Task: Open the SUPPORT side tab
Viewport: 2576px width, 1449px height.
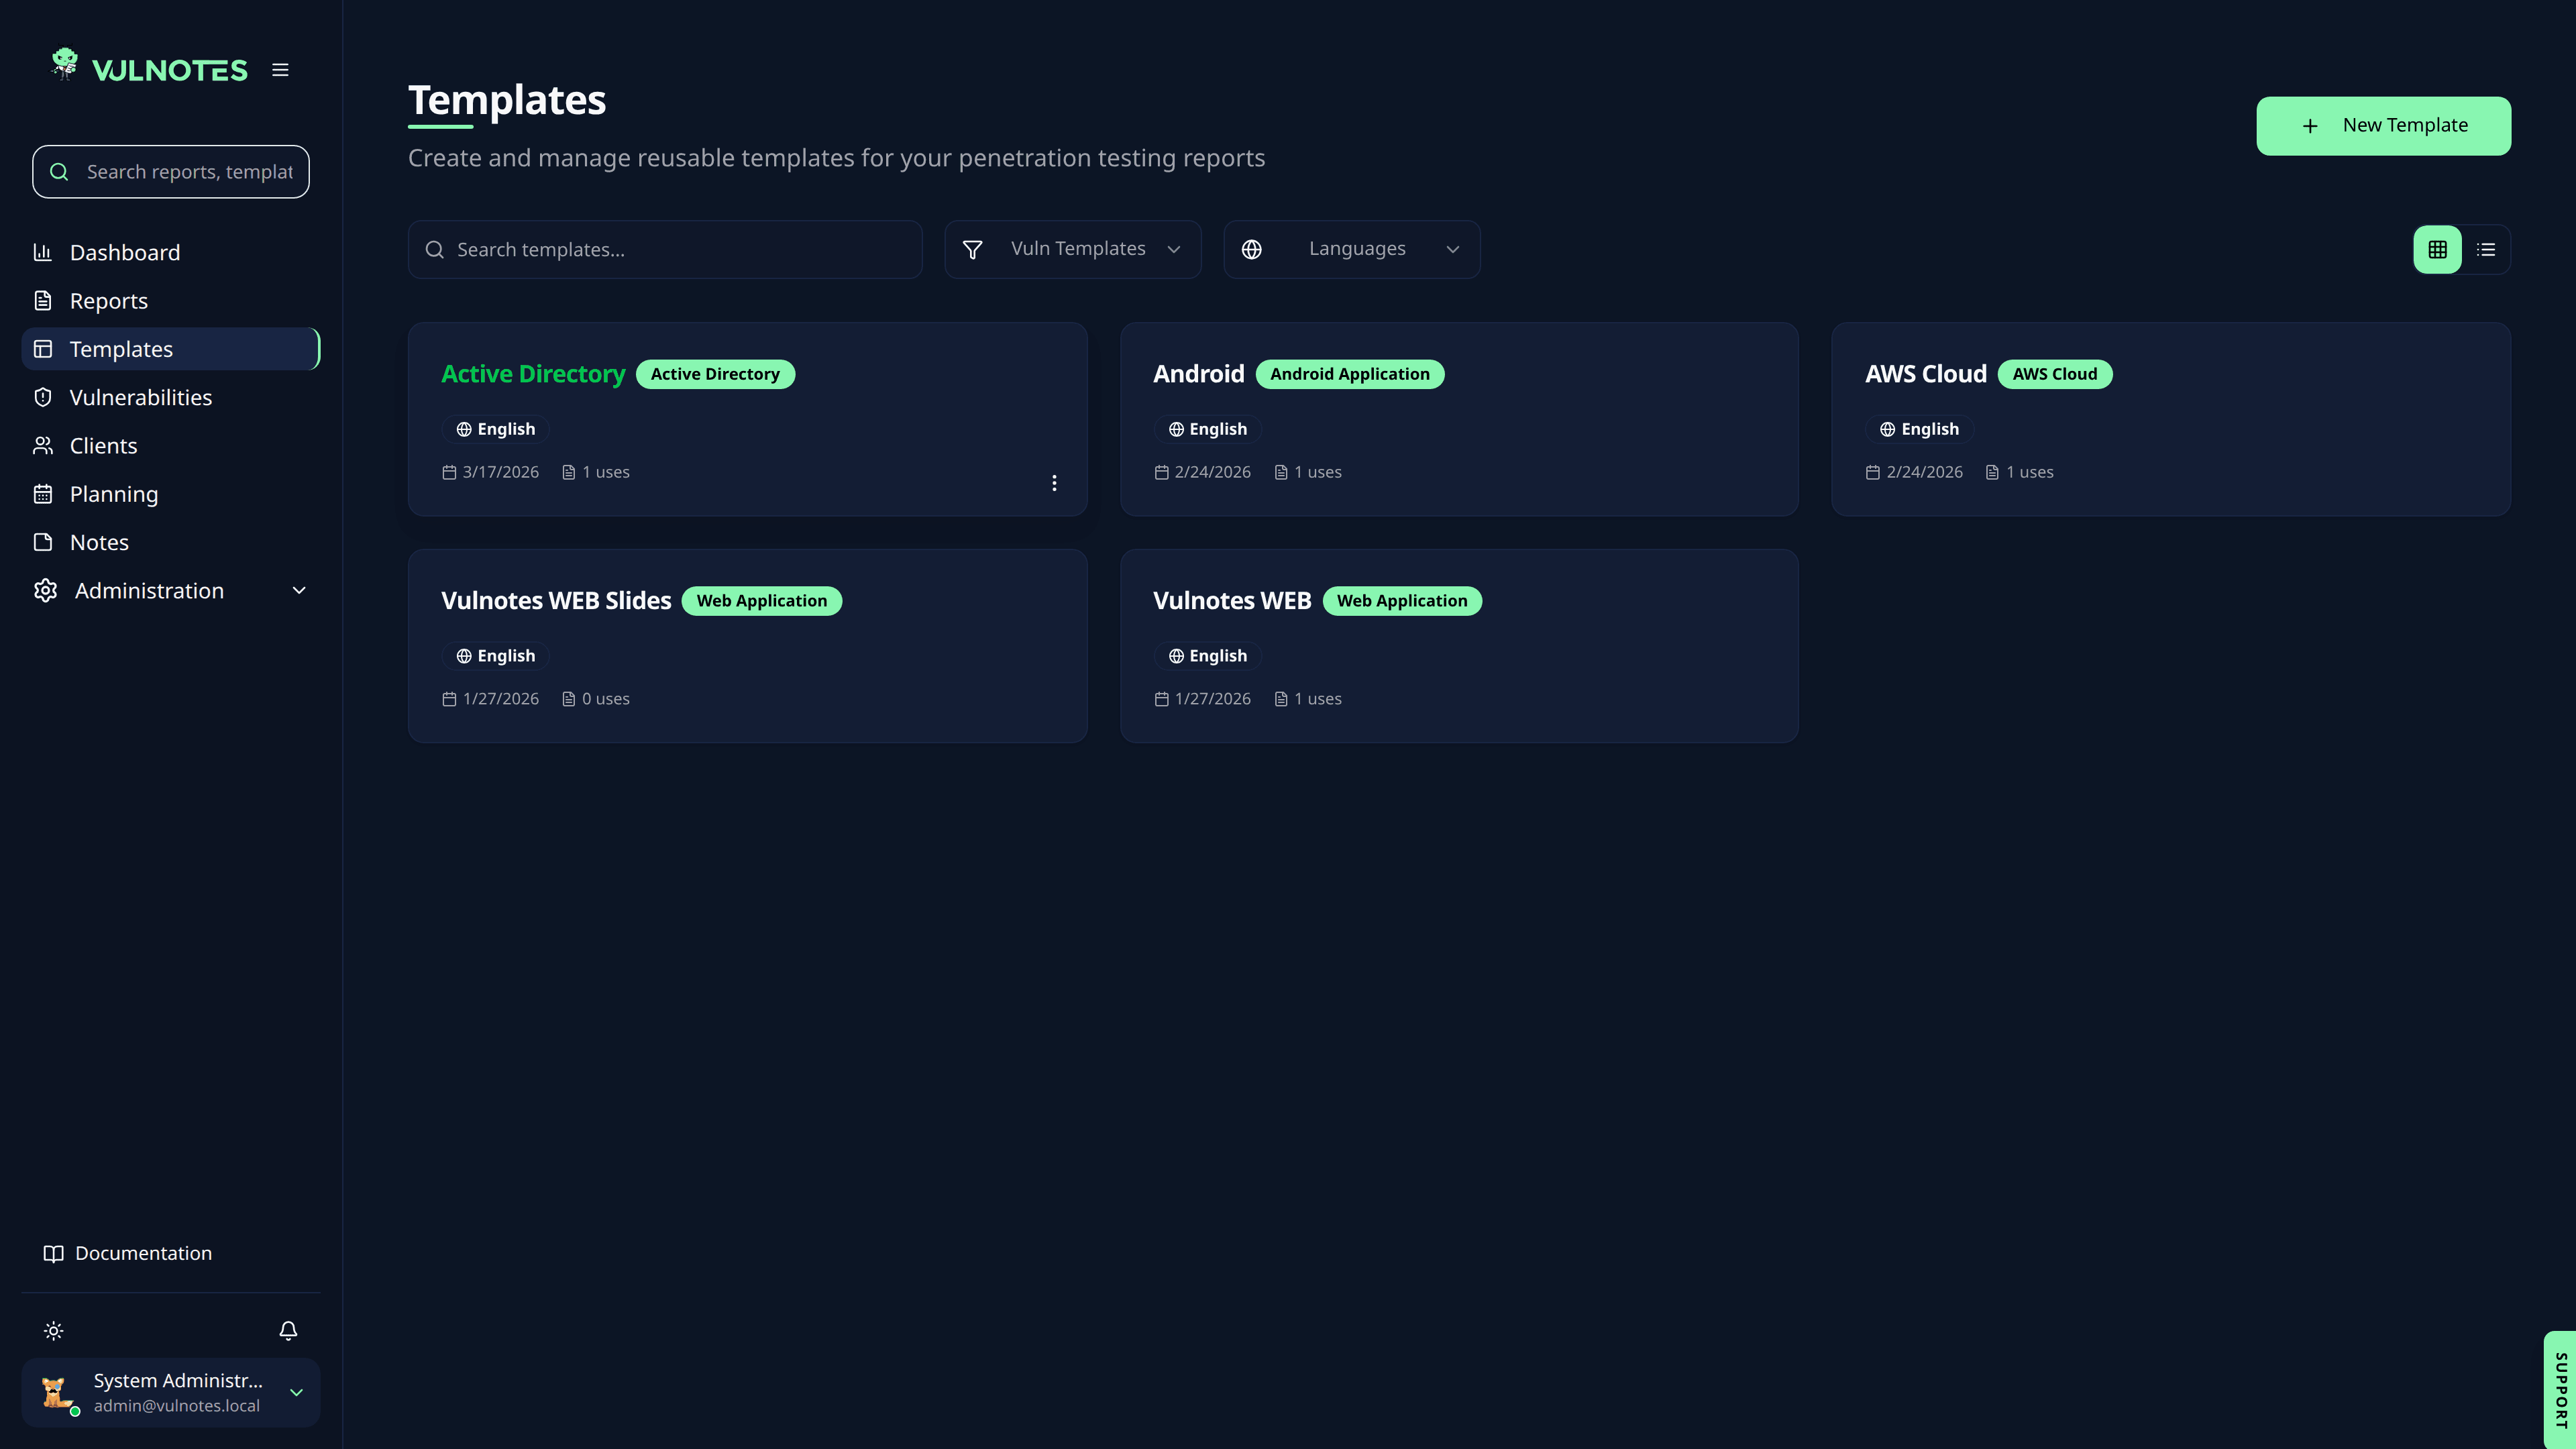Action: 2560,1390
